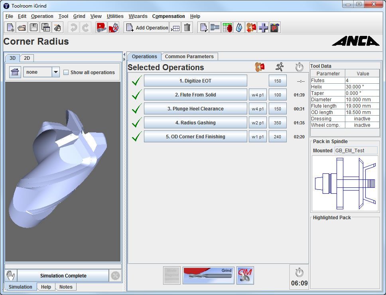Click the Mounted pack field GB_EM_Test
Image resolution: width=386 pixels, height=295 pixels.
356,151
